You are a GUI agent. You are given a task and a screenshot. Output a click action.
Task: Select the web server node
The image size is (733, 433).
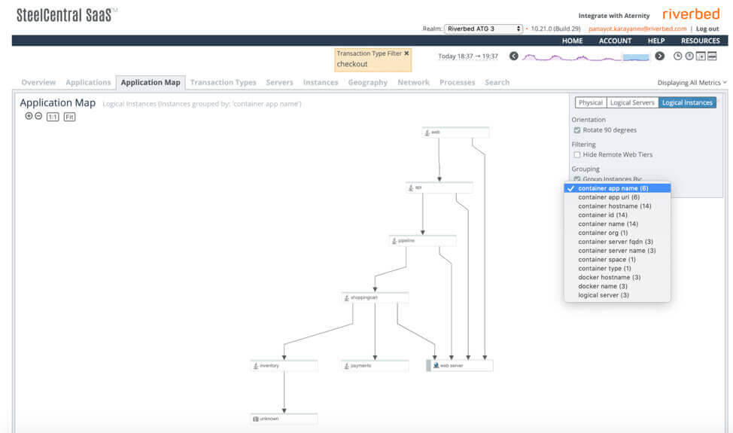[x=460, y=366]
